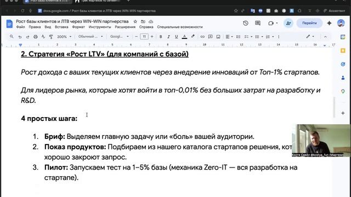
Task: Select the paint format roller
Action: [51, 37]
